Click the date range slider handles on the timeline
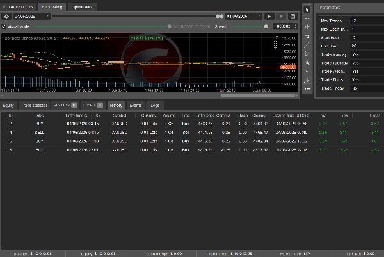Viewport: 384px width, 257px height. (220, 17)
